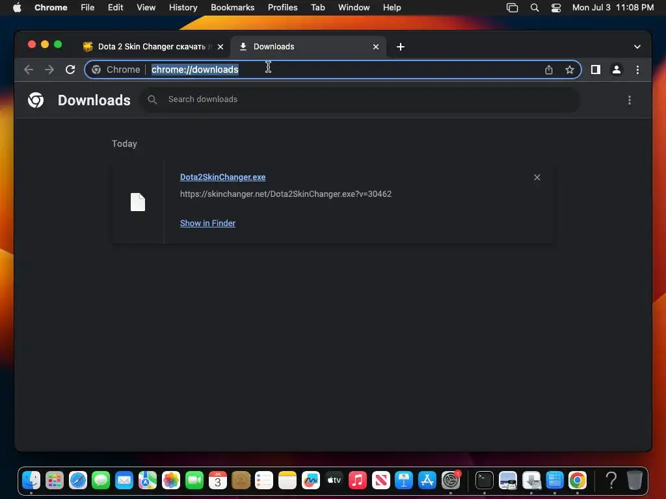Click the skinchanger.net download URL text
This screenshot has width=666, height=499.
click(x=286, y=194)
